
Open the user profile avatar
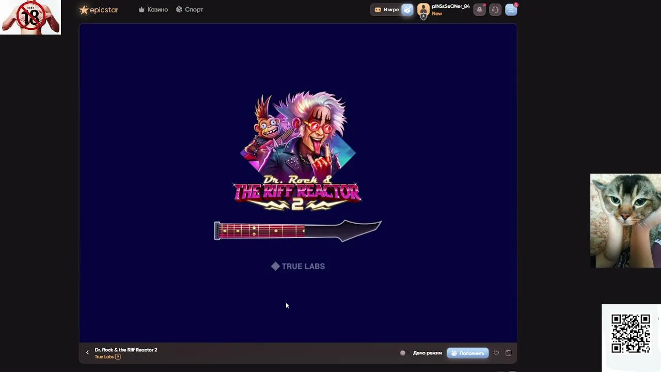tap(423, 10)
